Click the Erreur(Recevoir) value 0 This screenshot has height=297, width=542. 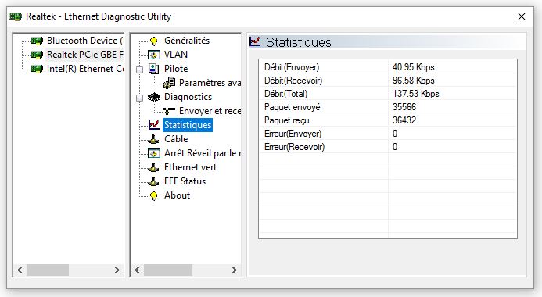395,147
